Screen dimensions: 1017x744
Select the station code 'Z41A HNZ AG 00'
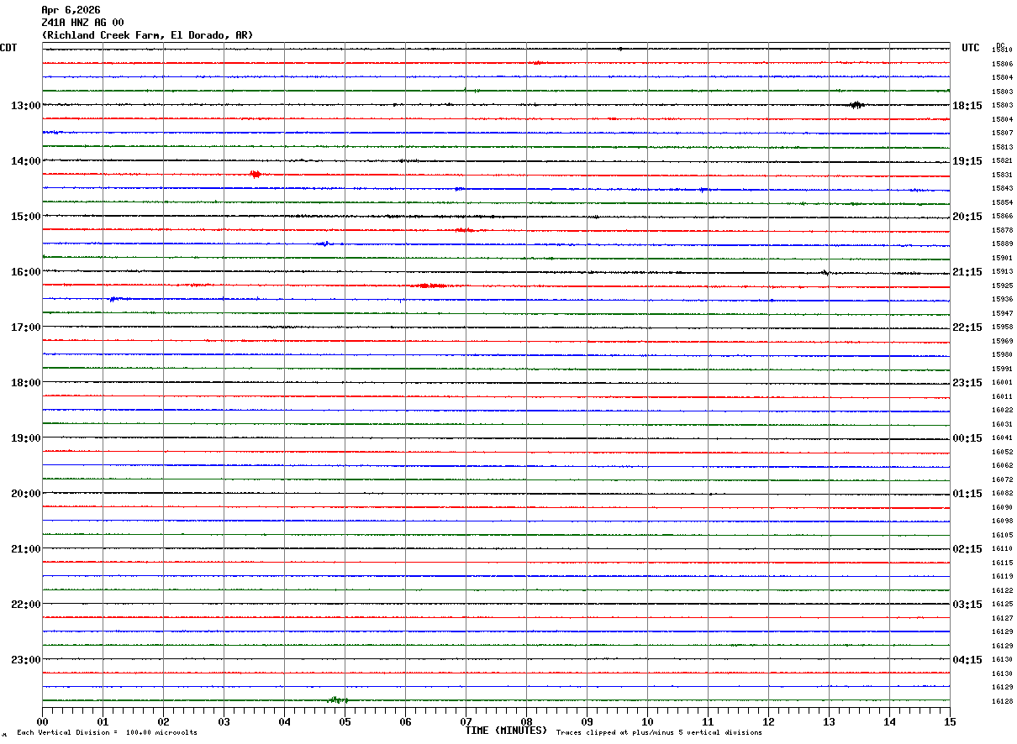82,23
